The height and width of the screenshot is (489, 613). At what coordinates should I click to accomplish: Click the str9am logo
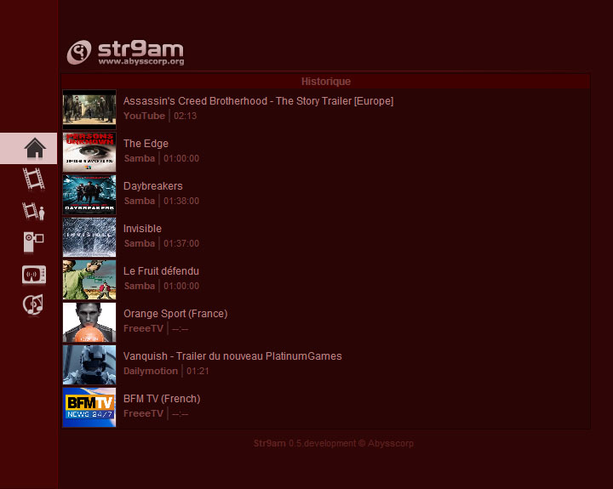tap(125, 53)
